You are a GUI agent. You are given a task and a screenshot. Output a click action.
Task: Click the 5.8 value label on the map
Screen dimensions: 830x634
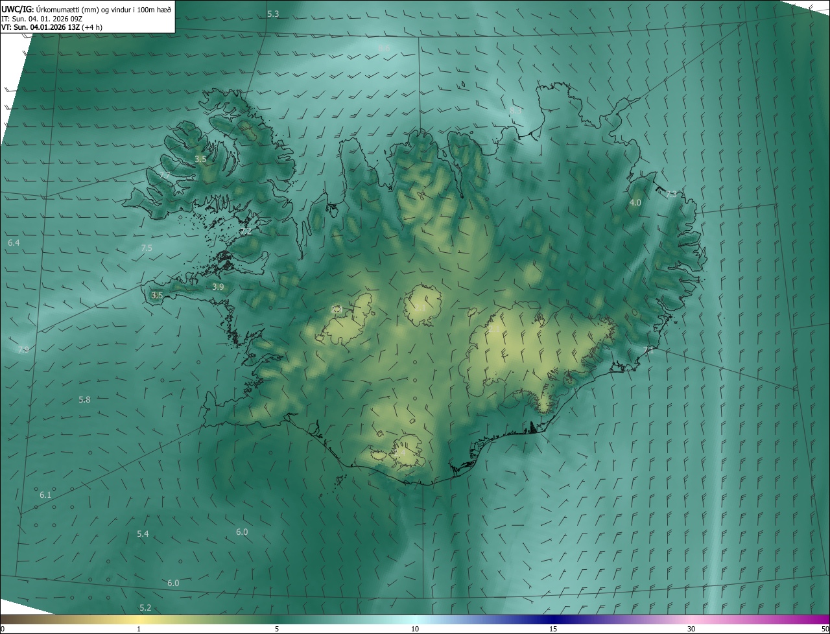pyautogui.click(x=84, y=400)
